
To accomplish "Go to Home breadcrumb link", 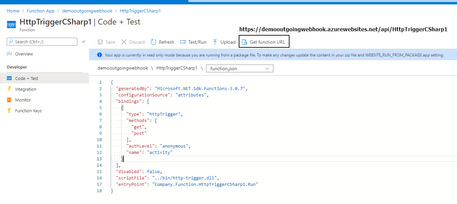I will click(13, 11).
